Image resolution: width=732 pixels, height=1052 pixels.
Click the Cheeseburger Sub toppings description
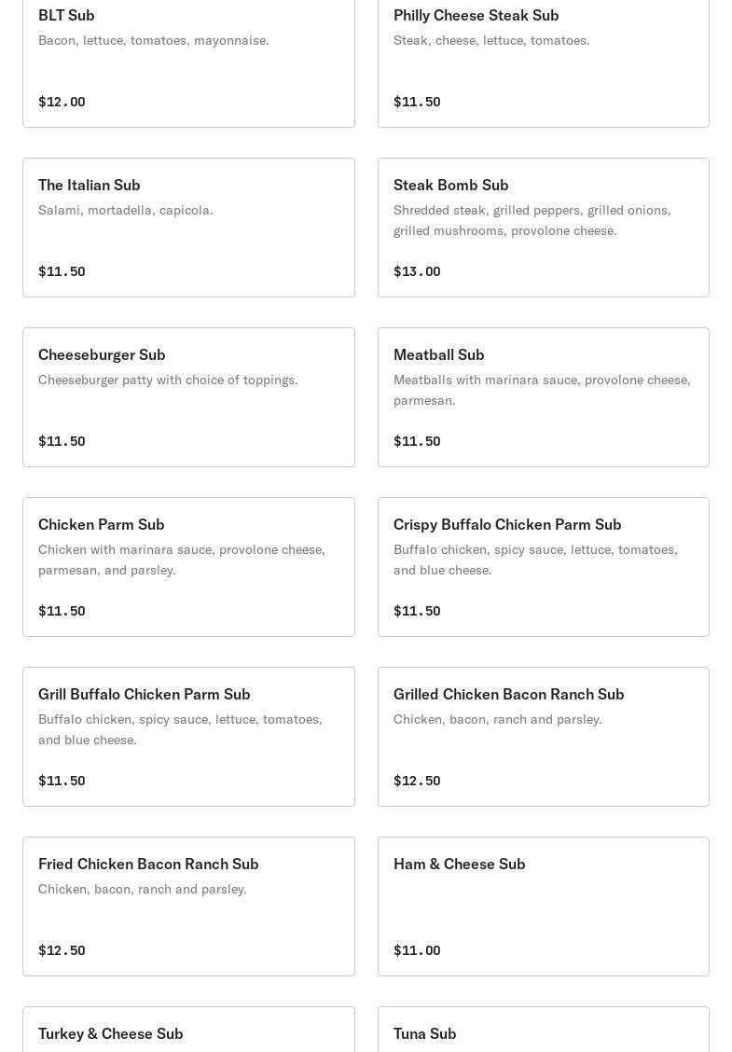coord(168,380)
